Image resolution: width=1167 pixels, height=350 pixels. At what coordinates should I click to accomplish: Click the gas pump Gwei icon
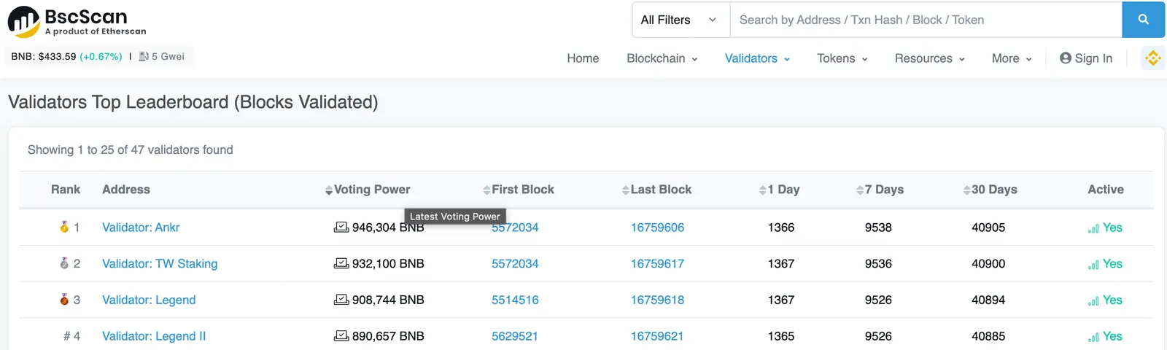click(144, 56)
